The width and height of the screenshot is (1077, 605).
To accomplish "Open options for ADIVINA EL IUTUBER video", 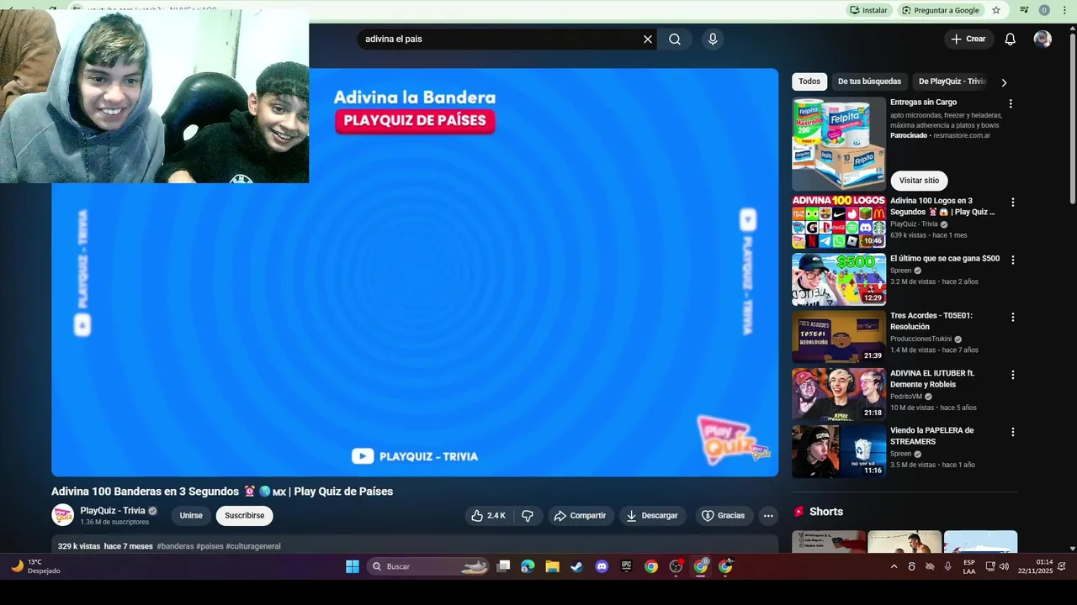I will click(1012, 375).
